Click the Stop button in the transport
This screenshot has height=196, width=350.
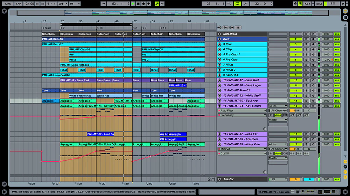(138, 3)
